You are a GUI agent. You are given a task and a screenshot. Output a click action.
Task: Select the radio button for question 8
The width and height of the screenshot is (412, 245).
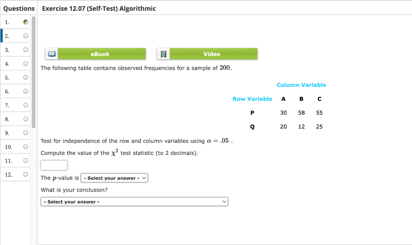[x=25, y=119]
